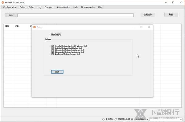This screenshot has height=122, width=185.
Task: Open the Firmwarewrite menu
Action: click(x=88, y=7)
